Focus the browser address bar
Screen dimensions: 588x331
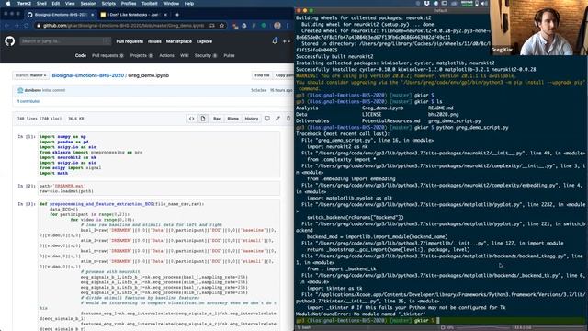pos(124,26)
